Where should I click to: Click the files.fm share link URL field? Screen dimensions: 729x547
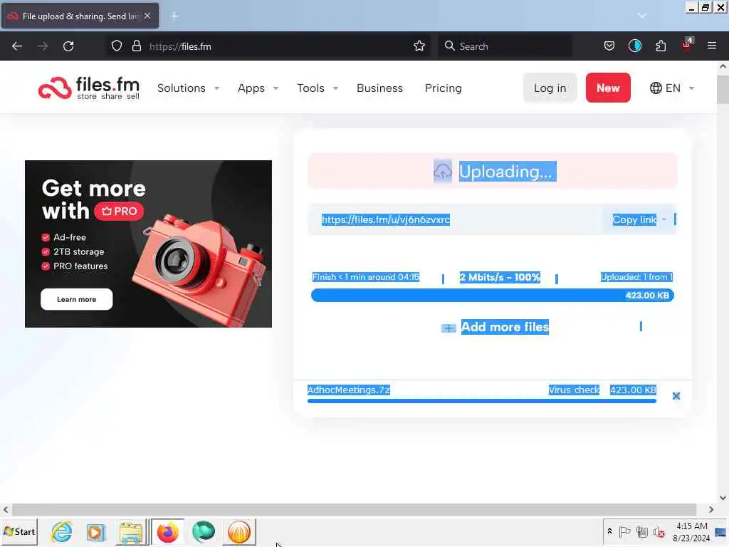coord(455,219)
